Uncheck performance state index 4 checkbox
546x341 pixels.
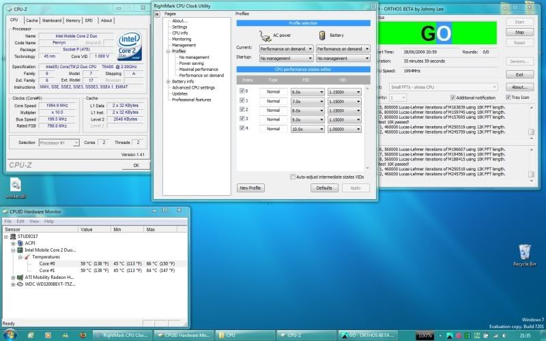point(242,128)
